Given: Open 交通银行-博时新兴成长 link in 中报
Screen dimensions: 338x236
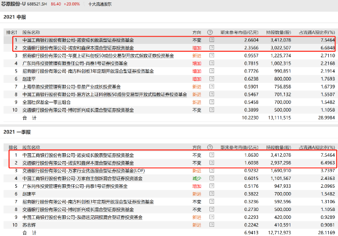Looking at the screenshot, I should coord(78,110).
